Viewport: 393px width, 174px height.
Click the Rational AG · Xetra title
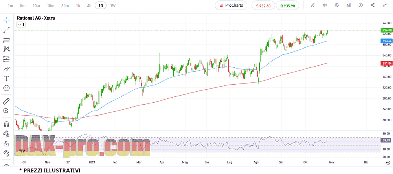click(x=36, y=18)
